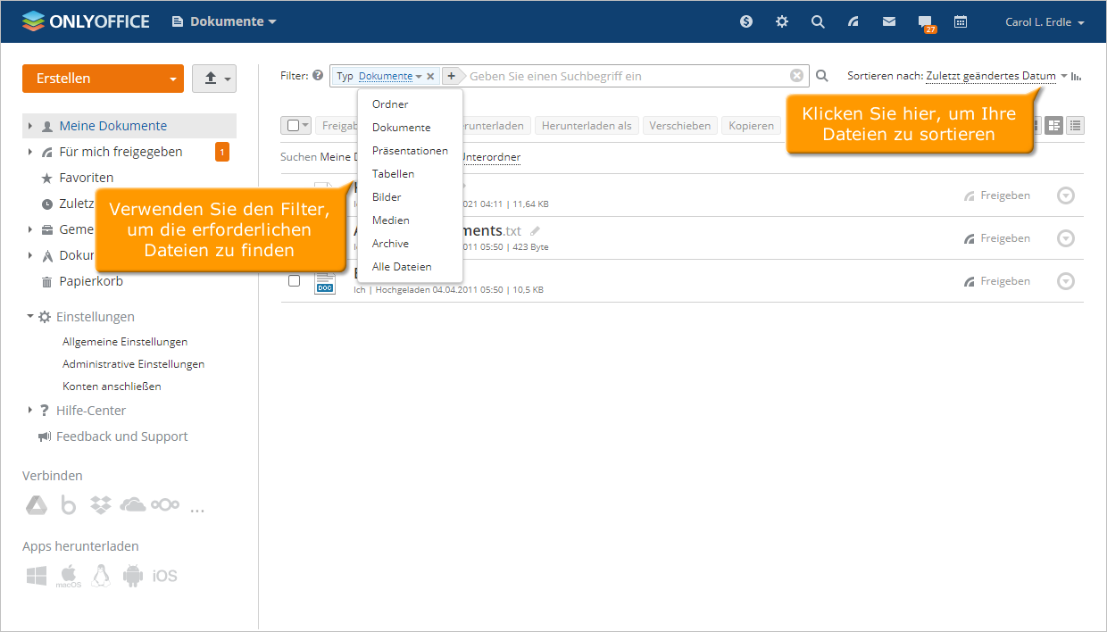Open the arrow beside select-all checkbox
Screen dimensions: 1107x632
(305, 126)
